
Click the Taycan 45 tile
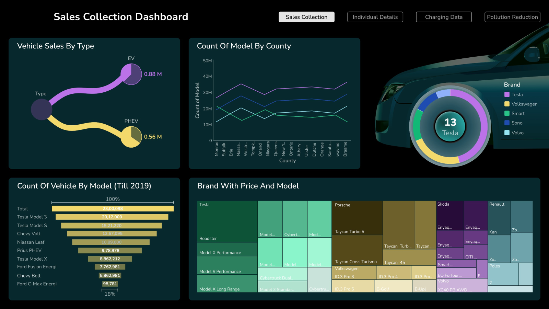(x=409, y=257)
